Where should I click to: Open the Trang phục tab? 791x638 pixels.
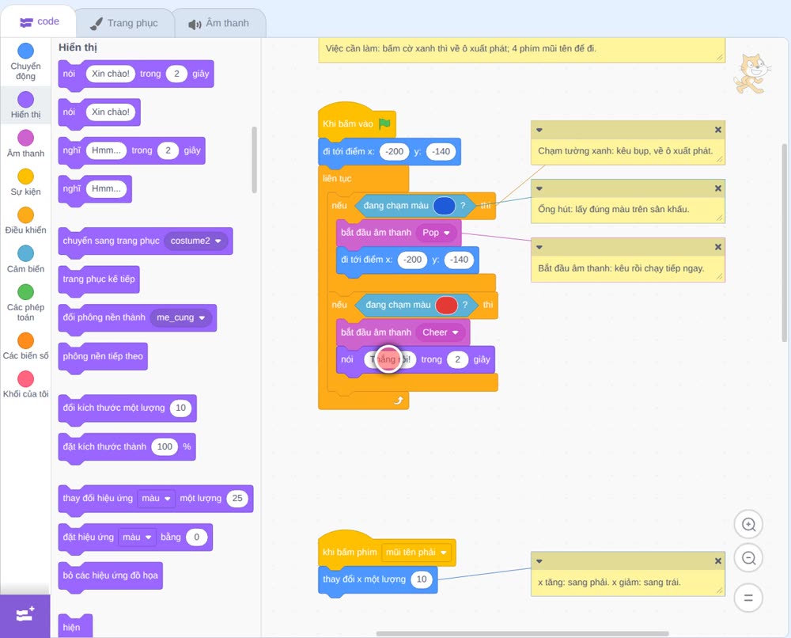[124, 23]
